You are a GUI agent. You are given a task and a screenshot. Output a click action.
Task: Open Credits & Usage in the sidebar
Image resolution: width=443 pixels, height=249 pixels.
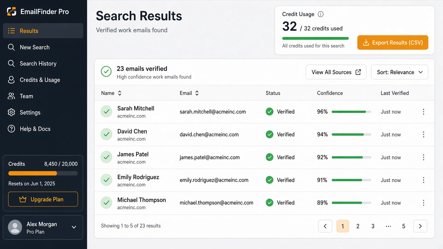click(x=43, y=80)
